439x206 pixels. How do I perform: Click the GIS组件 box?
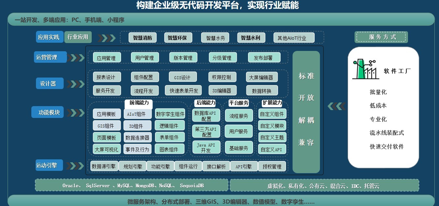(x=107, y=126)
